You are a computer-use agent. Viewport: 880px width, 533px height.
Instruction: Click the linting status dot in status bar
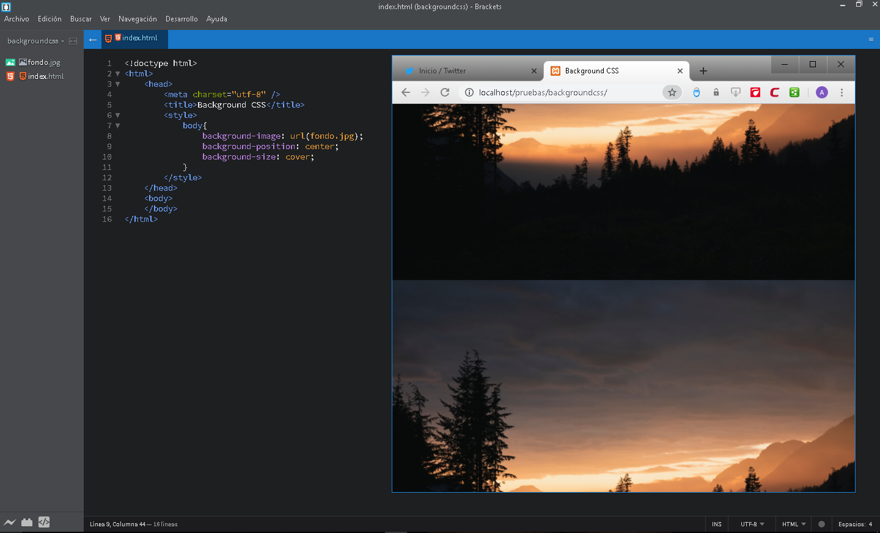tap(821, 524)
